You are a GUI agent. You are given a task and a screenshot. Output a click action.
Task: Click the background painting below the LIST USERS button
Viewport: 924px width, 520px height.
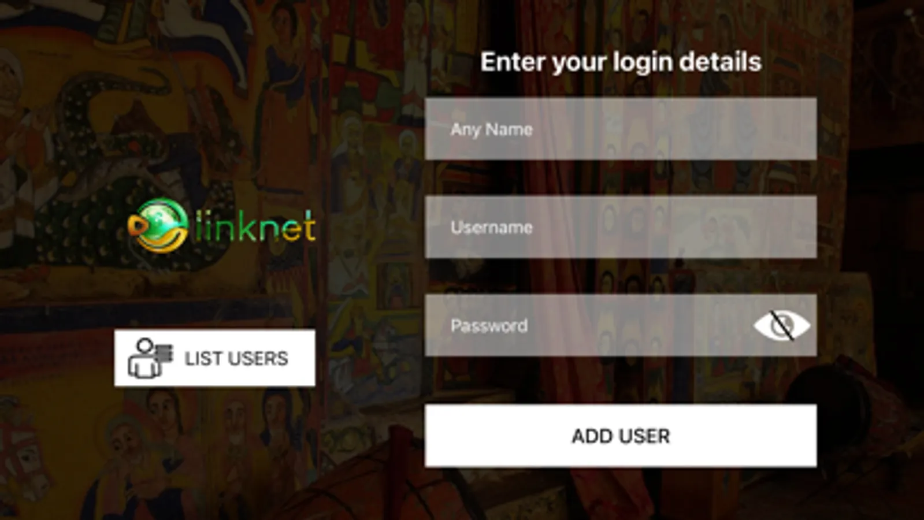tap(215, 451)
